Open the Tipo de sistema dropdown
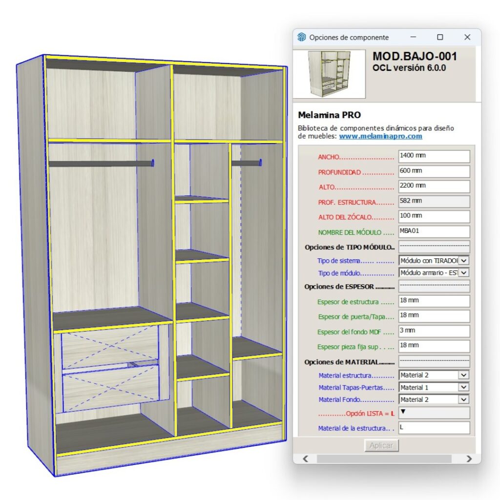The height and width of the screenshot is (500, 500). coord(464,261)
